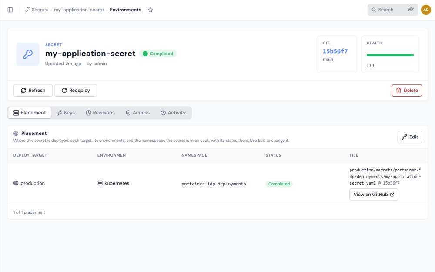Click the my-application-secret.yaml file path
Screen dimensions: 435x272
pos(385,177)
